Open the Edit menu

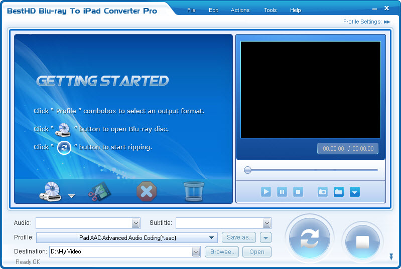click(213, 10)
